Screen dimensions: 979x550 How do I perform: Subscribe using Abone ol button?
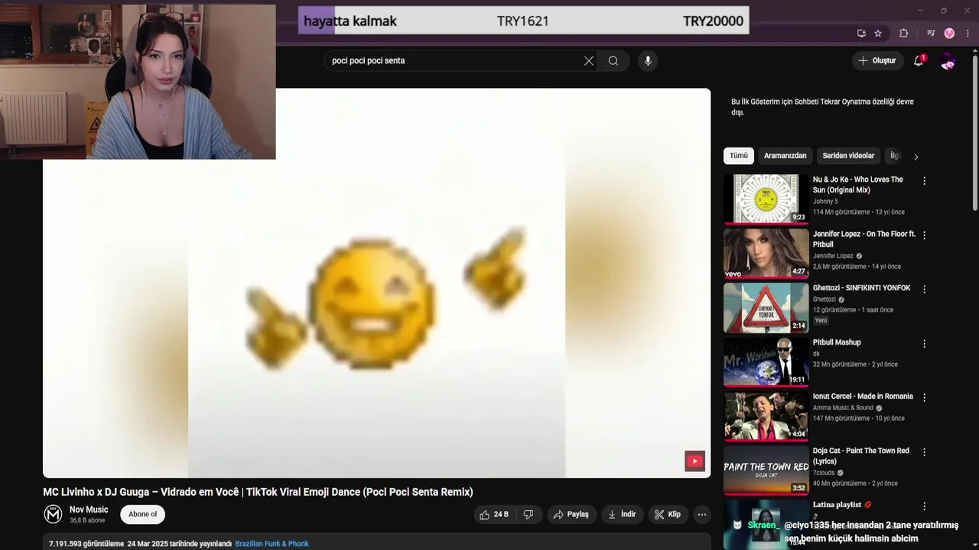(x=143, y=514)
